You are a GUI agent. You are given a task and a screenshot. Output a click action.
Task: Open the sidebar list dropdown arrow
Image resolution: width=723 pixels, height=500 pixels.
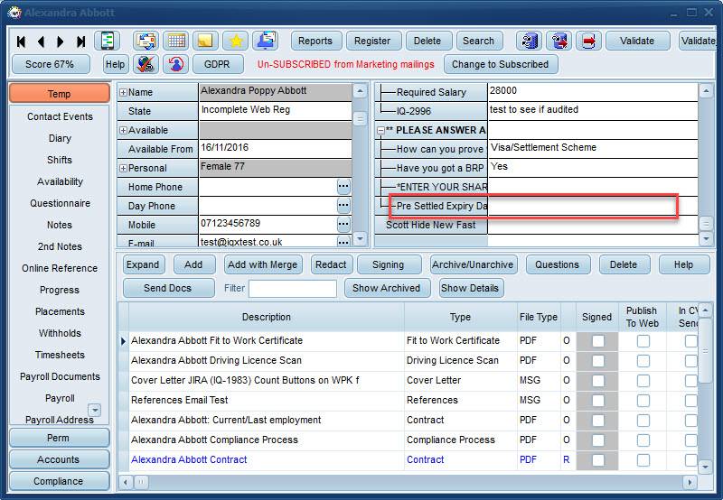click(x=95, y=410)
